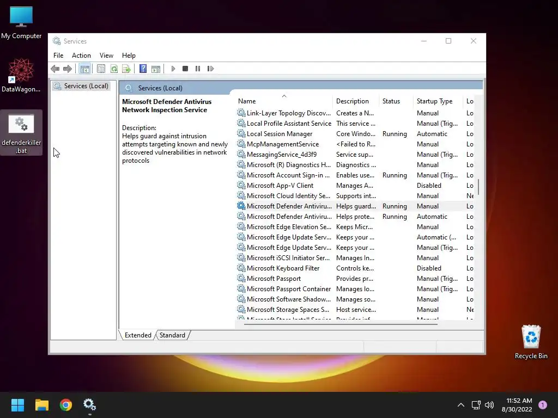Image resolution: width=558 pixels, height=418 pixels.
Task: Maximize the Services window
Action: 448,41
